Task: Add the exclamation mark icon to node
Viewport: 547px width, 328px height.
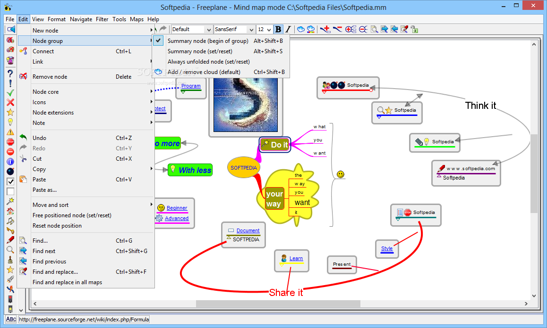Action: pos(10,83)
